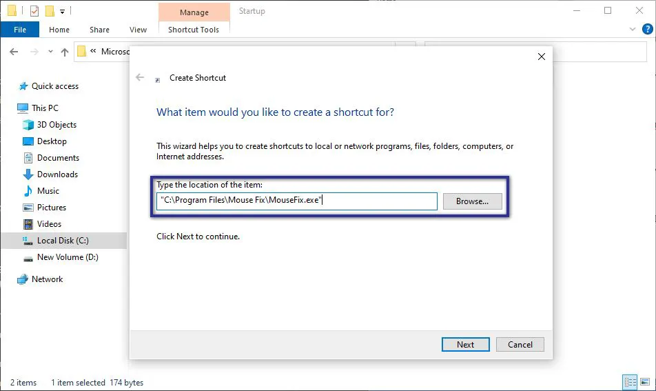Click the Music note icon
This screenshot has height=391, width=656.
point(28,191)
